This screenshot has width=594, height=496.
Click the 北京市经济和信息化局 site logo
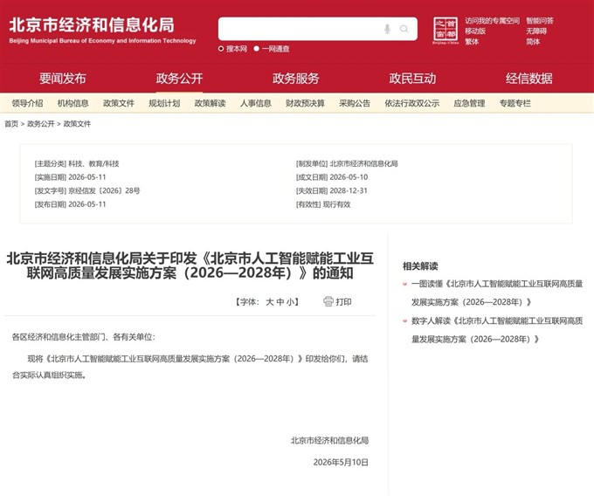tap(102, 30)
